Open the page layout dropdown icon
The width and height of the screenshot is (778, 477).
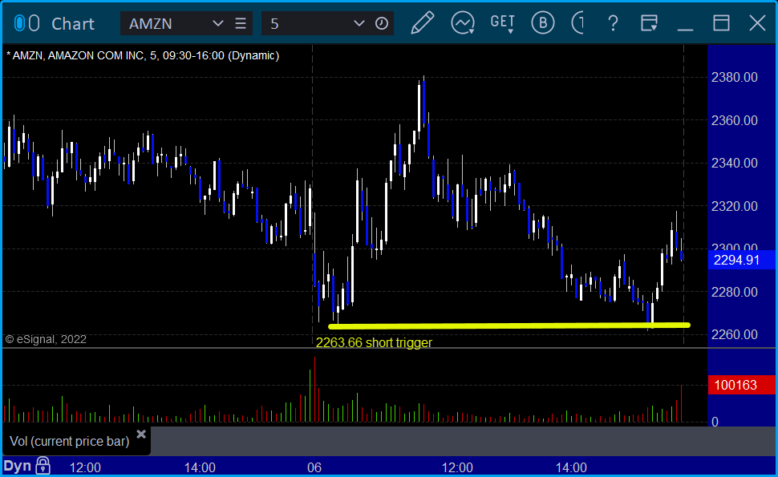(x=649, y=22)
